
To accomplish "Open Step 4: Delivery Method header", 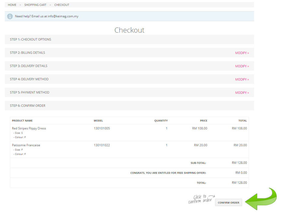I will click(x=29, y=79).
